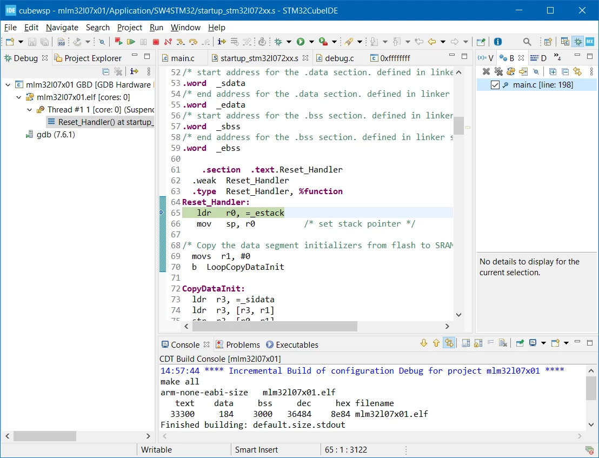Expand all in the Breakpoints view
Image resolution: width=599 pixels, height=458 pixels.
(553, 71)
